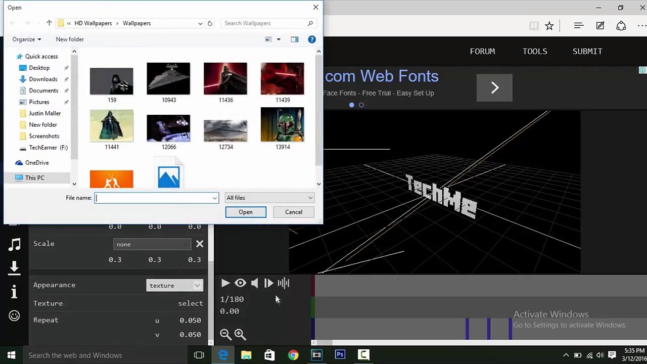Expand the view options dropdown arrow
Screen dimensions: 647x364
pyautogui.click(x=279, y=39)
